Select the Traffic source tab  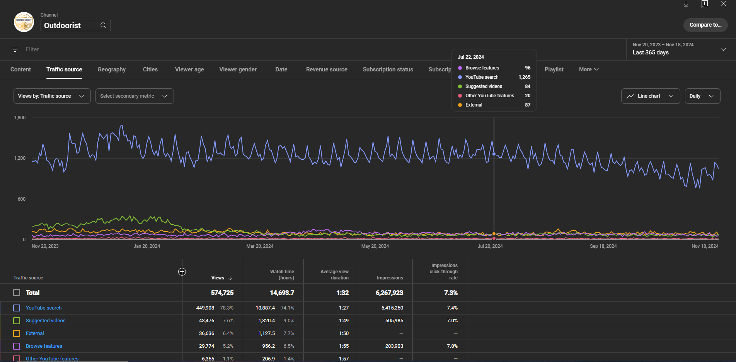pos(64,69)
